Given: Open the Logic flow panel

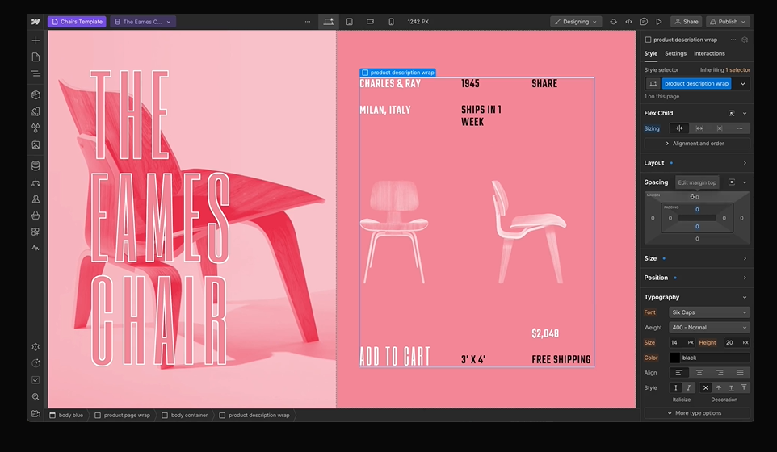Looking at the screenshot, I should (36, 182).
